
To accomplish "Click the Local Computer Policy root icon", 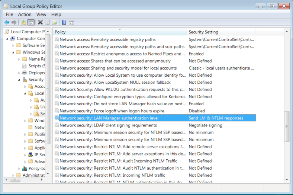I will tap(7, 32).
